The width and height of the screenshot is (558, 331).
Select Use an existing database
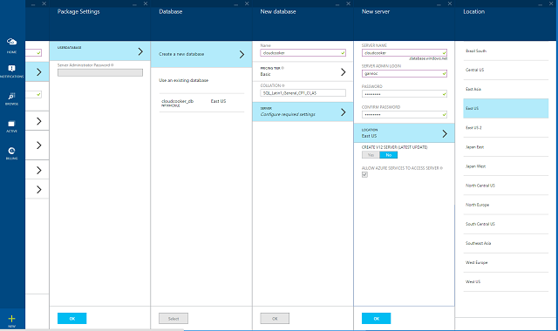(184, 80)
